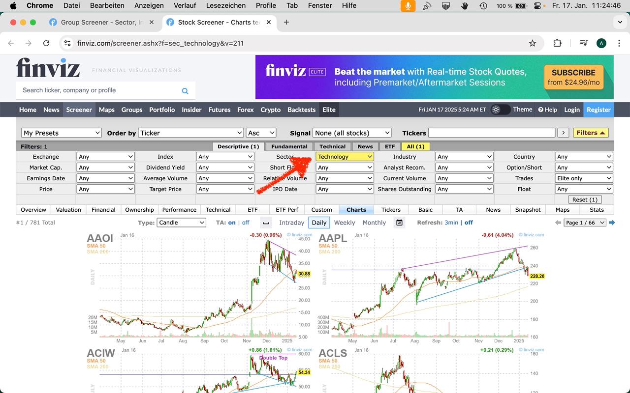Expand the Signal dropdown
Screen dimensions: 630x393
(x=352, y=133)
